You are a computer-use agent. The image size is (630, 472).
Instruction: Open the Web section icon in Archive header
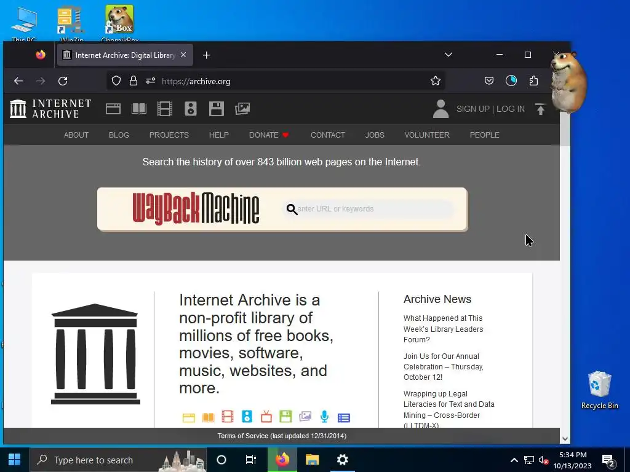tap(113, 109)
